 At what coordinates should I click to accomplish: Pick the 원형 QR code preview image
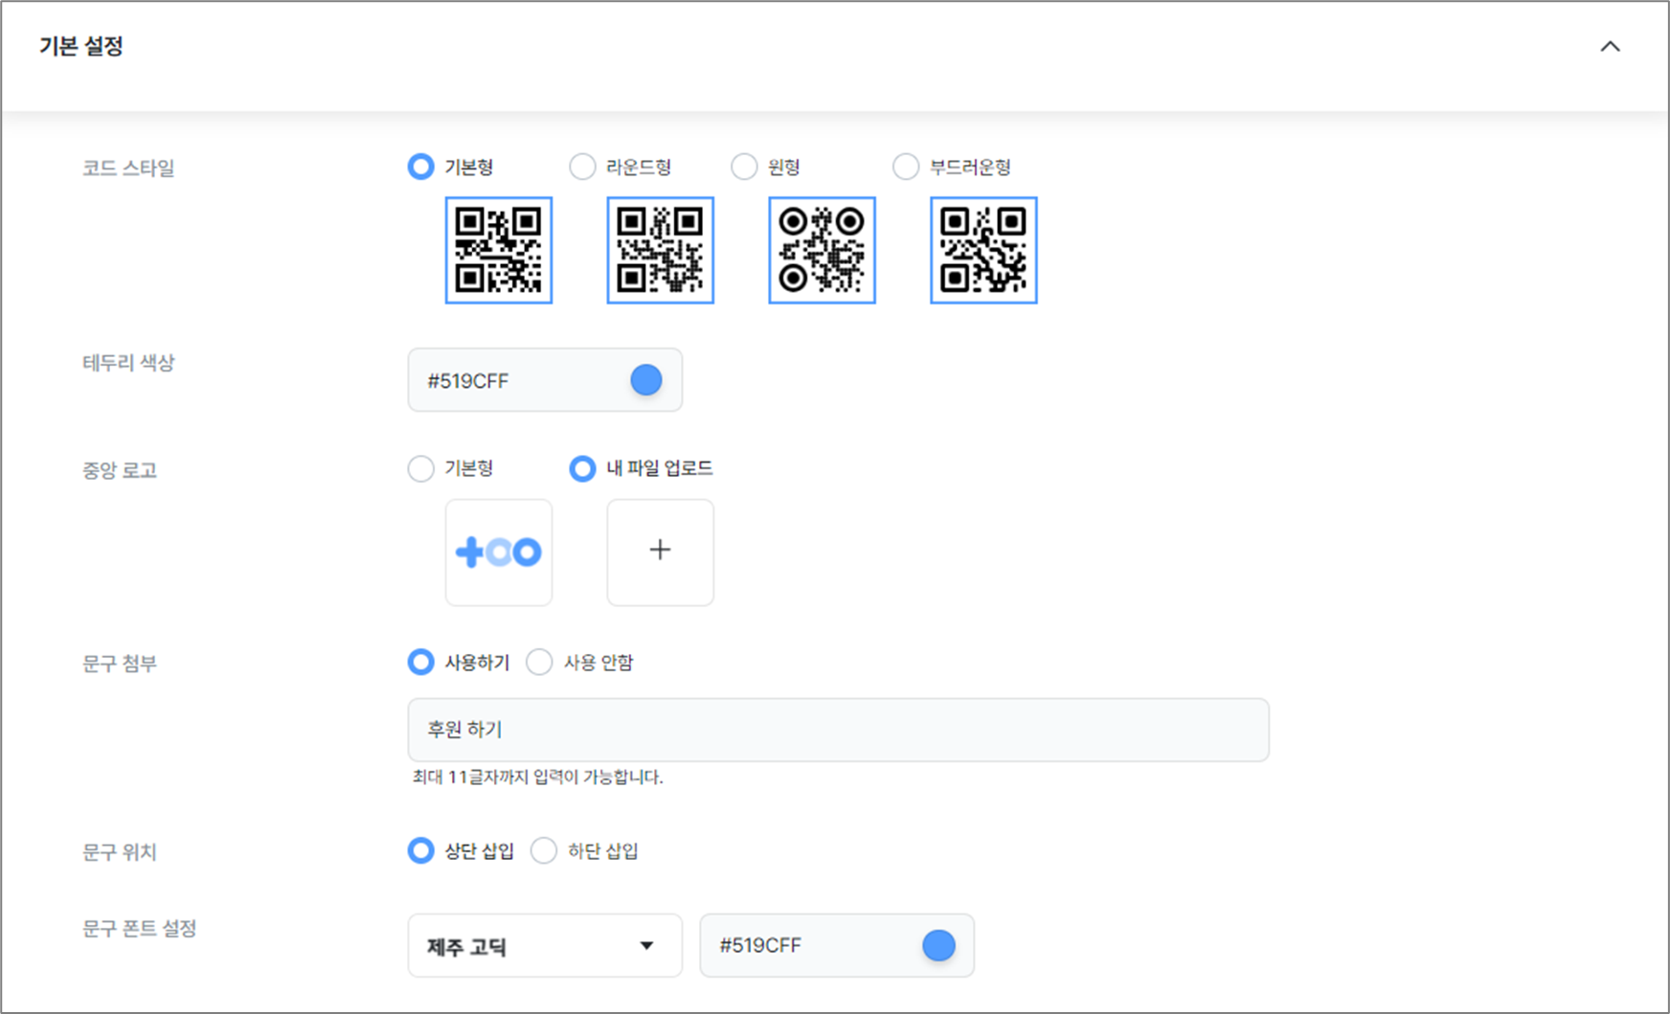coord(822,250)
